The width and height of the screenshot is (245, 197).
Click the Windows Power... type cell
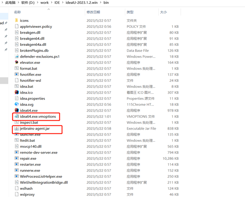click(x=141, y=57)
